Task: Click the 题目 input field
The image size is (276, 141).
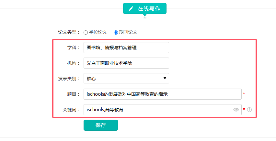Action: 163,94
